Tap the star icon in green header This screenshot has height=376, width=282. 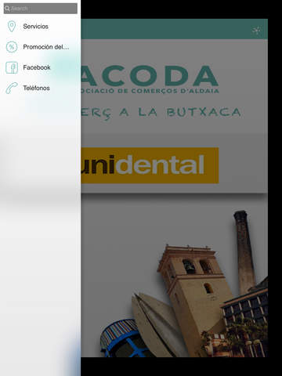pos(256,31)
